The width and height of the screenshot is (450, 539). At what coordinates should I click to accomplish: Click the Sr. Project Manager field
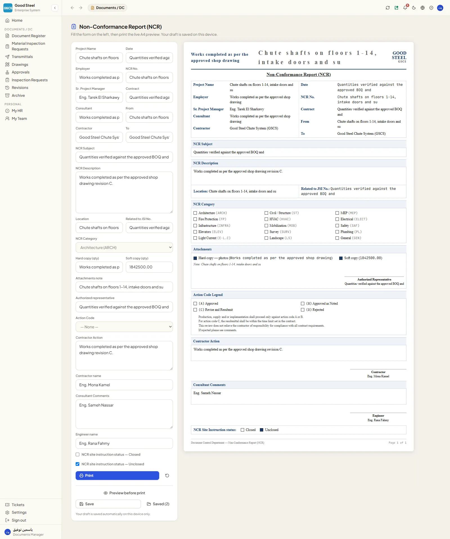point(99,97)
